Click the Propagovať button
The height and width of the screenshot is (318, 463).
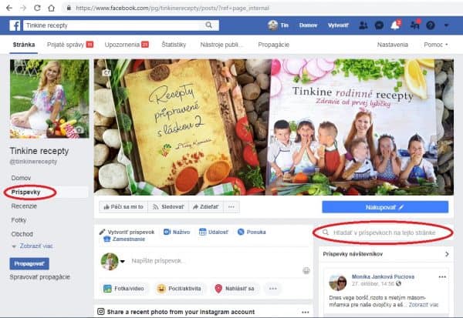tap(29, 263)
